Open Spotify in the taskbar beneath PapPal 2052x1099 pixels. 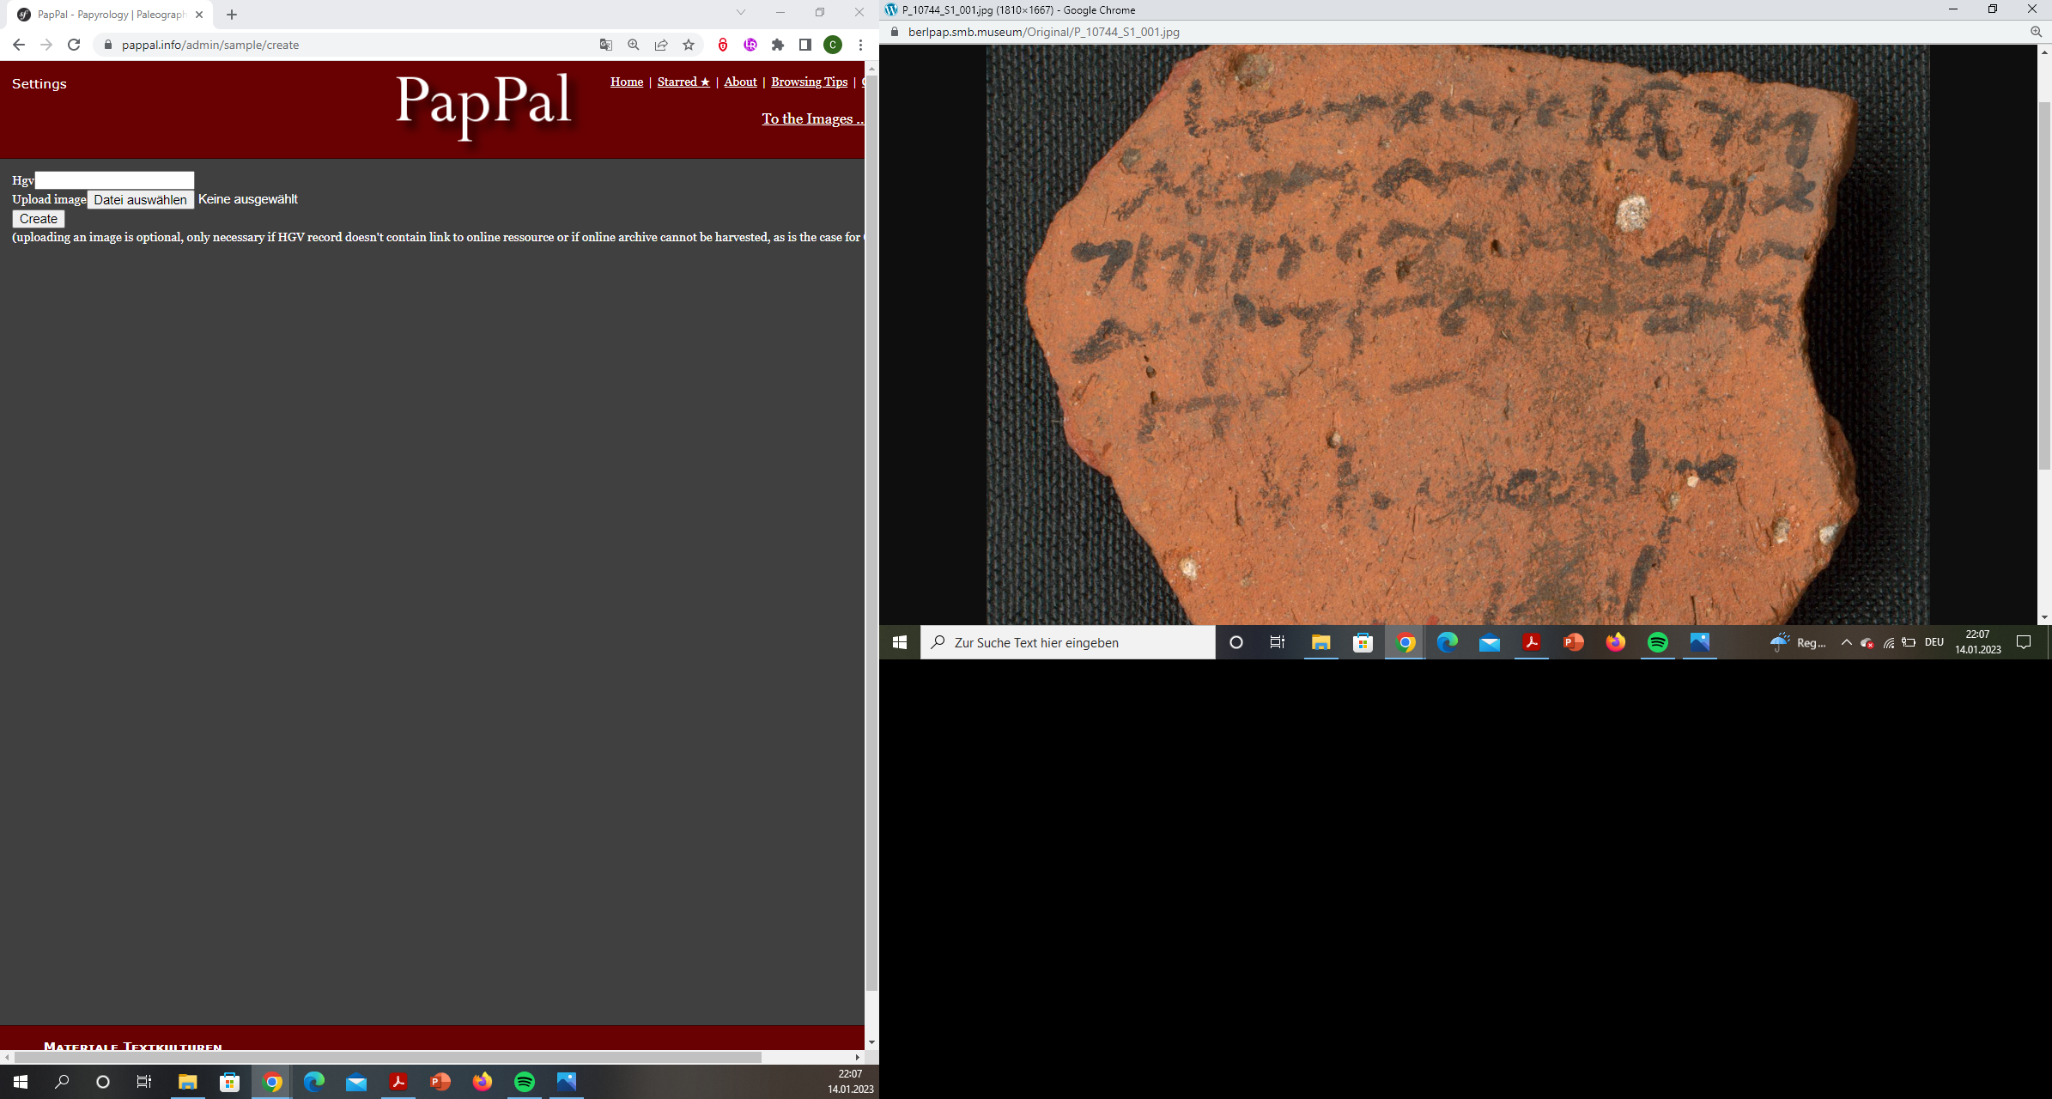click(x=525, y=1082)
